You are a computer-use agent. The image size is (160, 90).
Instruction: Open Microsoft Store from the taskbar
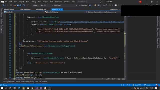coord(28,88)
